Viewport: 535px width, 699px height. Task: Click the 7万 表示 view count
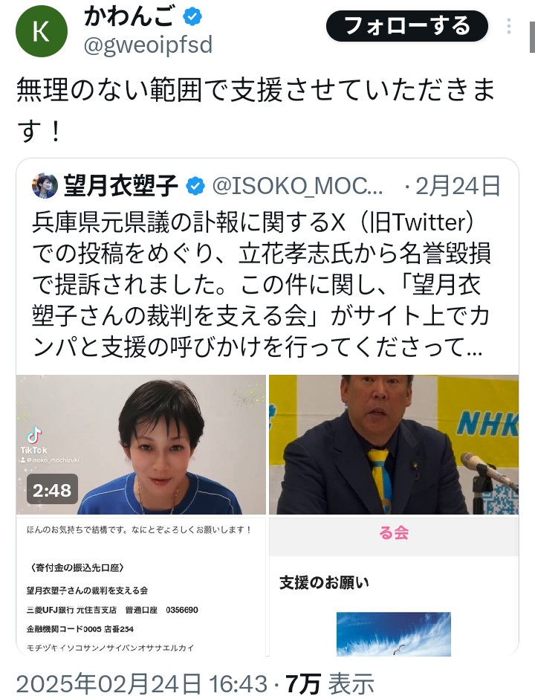(330, 684)
